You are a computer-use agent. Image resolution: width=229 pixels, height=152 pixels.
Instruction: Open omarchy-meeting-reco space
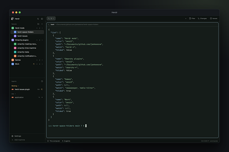point(27,44)
